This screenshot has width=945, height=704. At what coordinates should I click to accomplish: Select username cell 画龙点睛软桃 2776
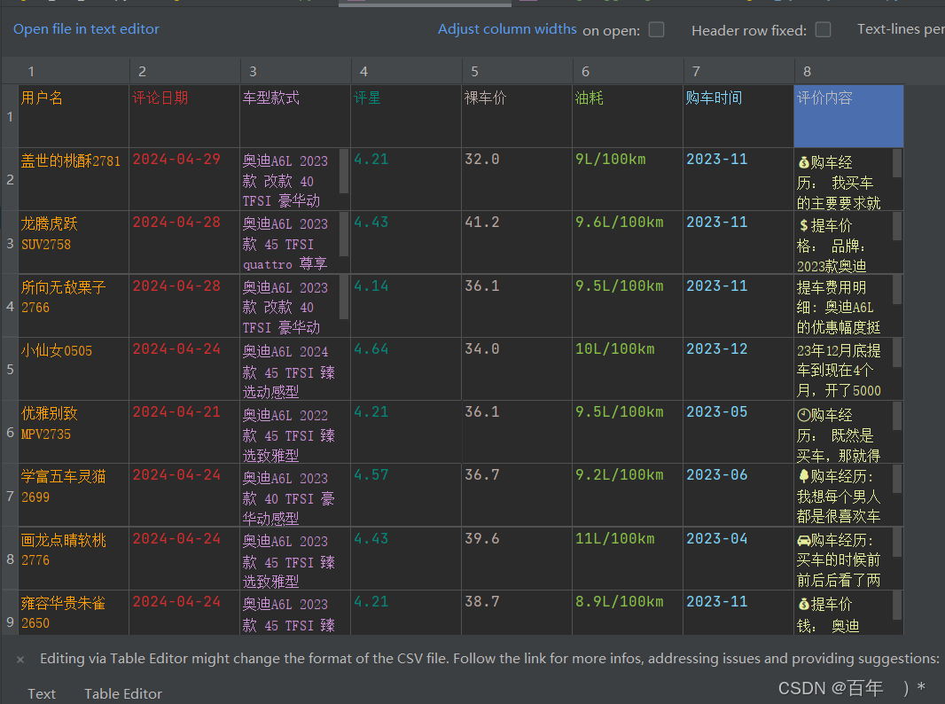click(x=74, y=559)
